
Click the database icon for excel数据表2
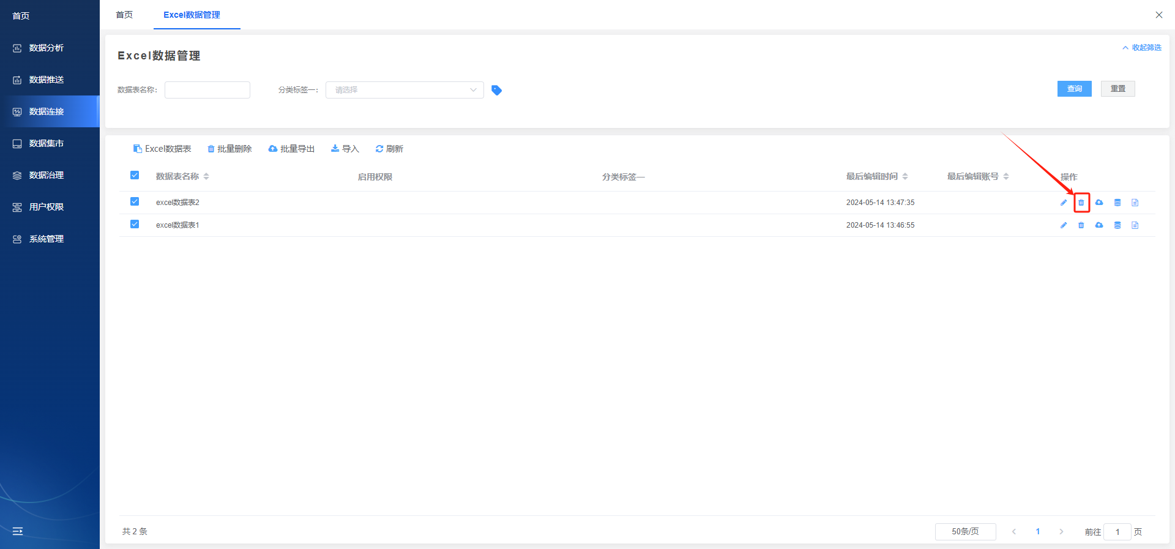point(1117,203)
